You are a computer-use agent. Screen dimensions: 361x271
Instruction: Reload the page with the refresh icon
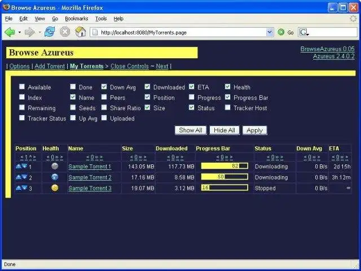click(50, 32)
